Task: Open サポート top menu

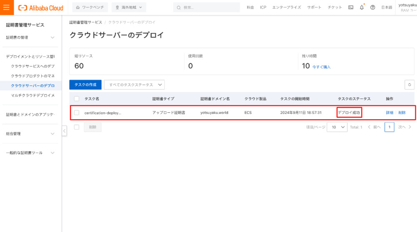Action: pyautogui.click(x=314, y=7)
